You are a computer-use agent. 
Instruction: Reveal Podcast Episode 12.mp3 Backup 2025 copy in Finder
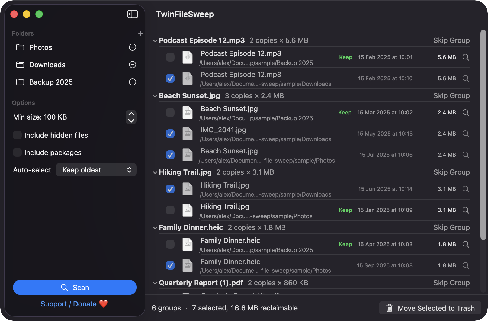coord(466,57)
